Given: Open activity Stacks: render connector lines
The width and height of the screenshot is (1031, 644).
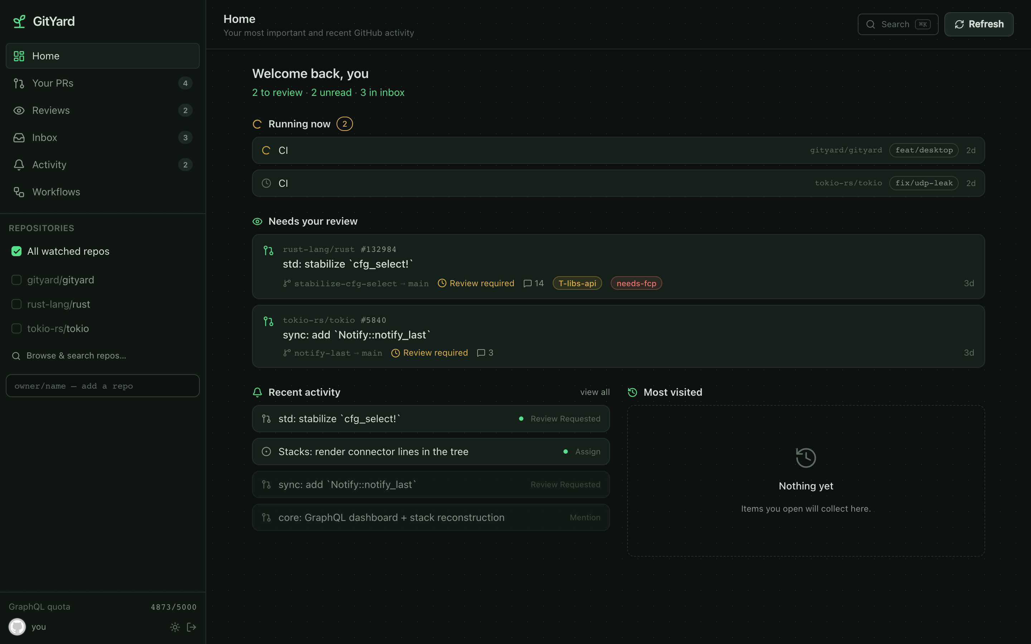Looking at the screenshot, I should tap(431, 452).
